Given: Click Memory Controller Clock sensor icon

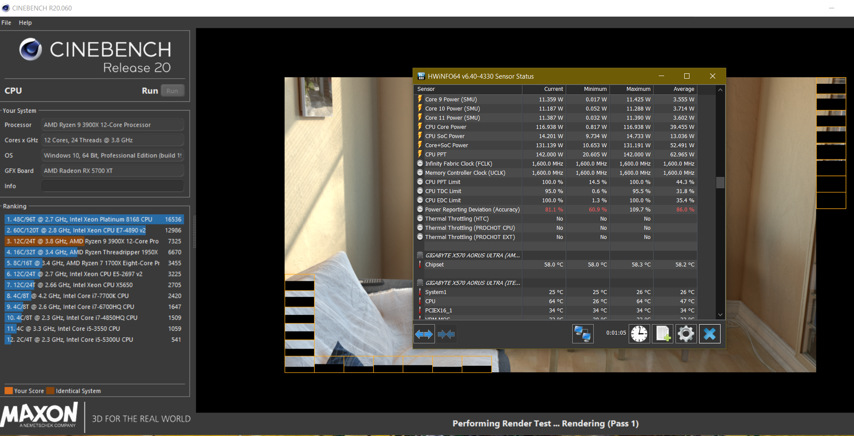Looking at the screenshot, I should click(x=420, y=173).
